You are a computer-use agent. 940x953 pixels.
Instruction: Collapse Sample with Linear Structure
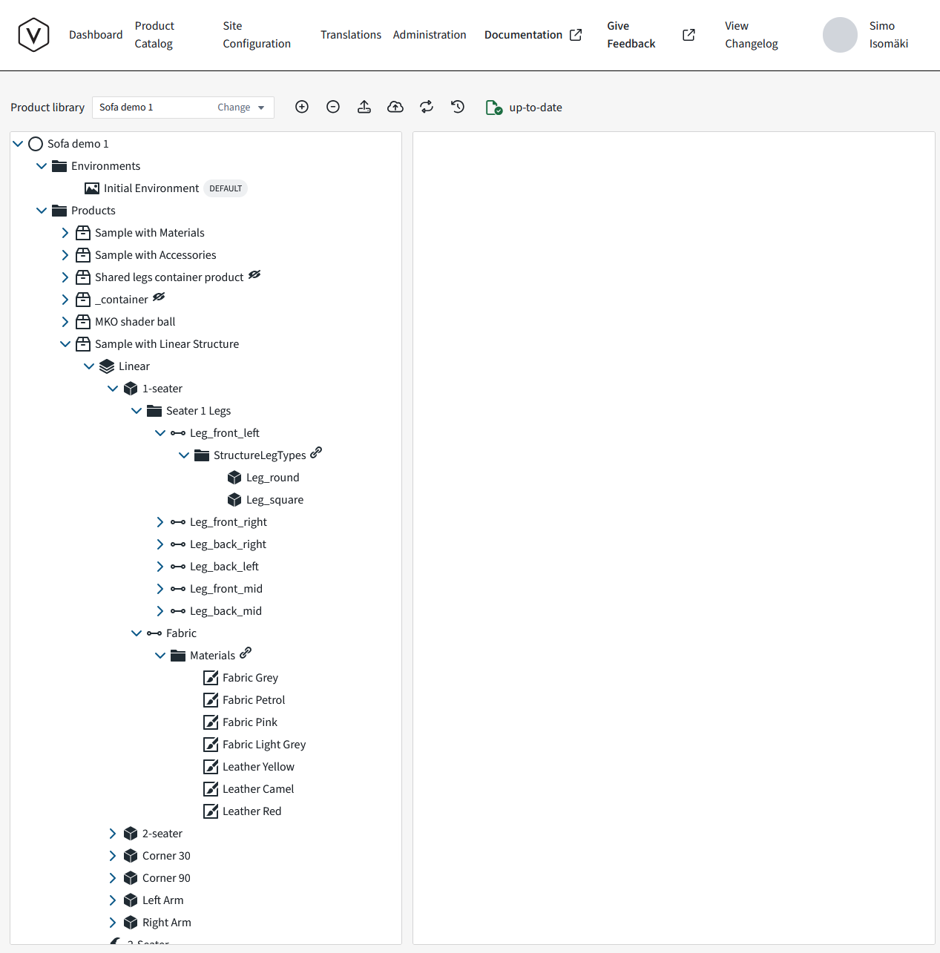point(65,344)
